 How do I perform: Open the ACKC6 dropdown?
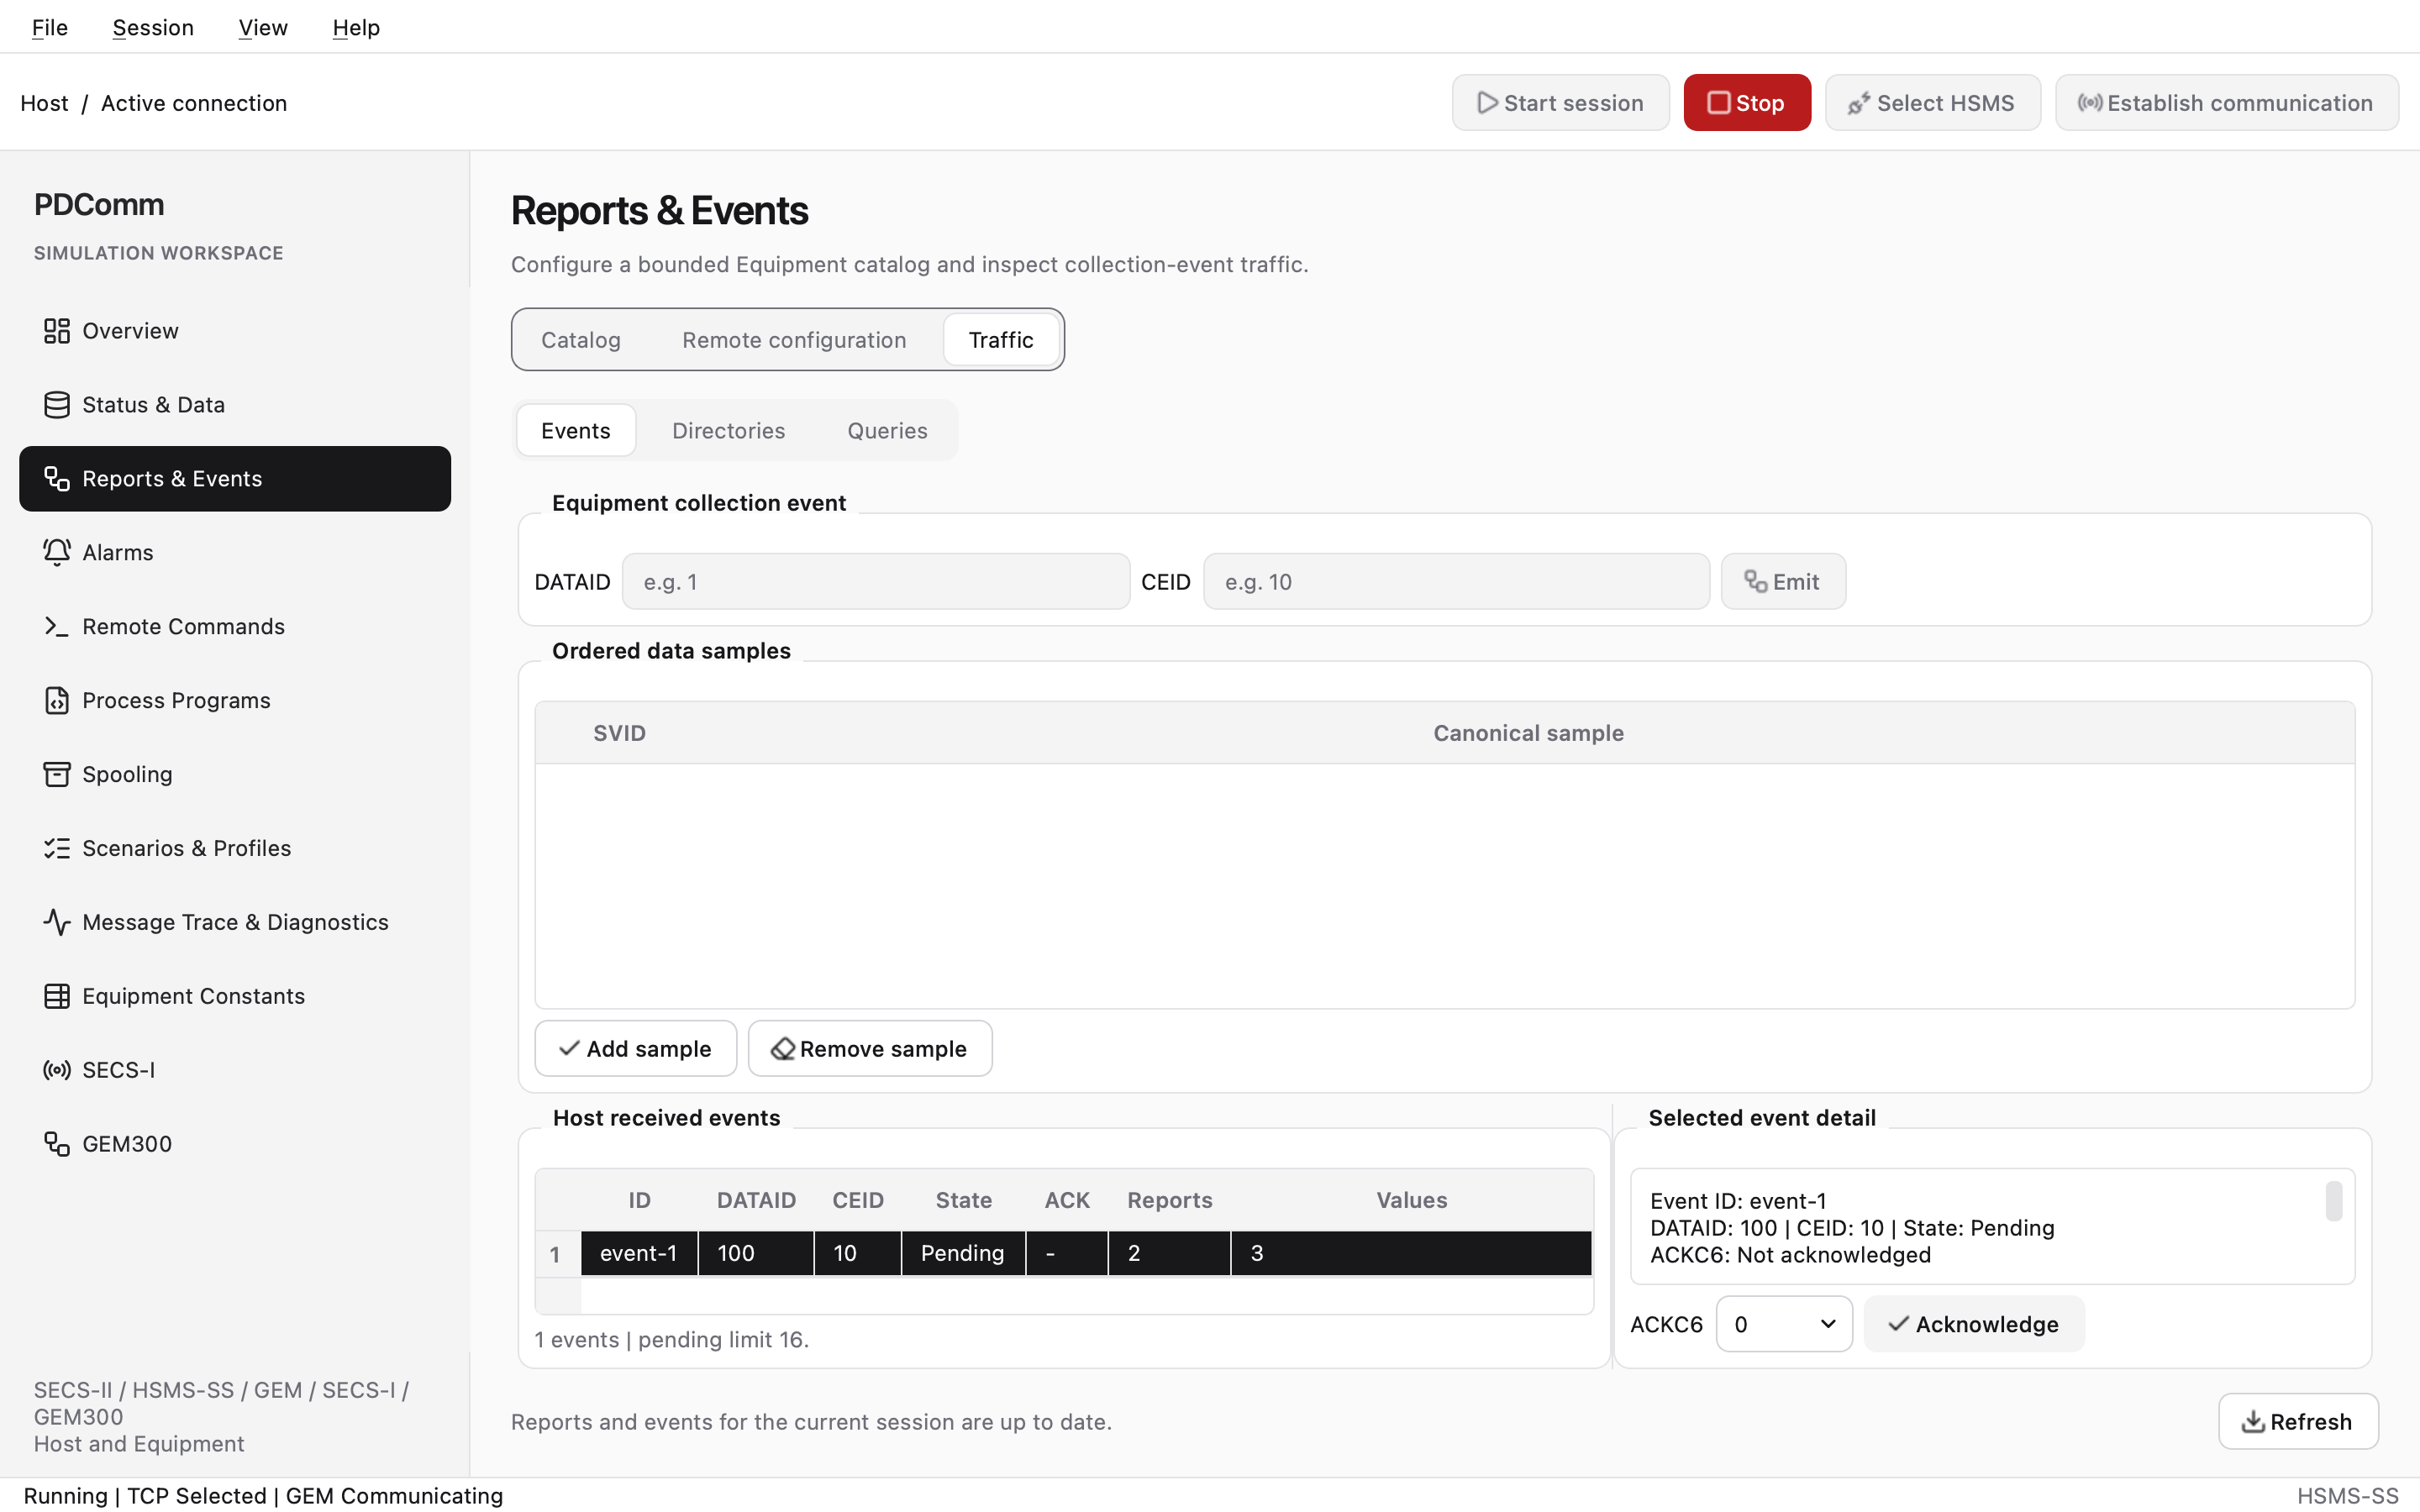pyautogui.click(x=1784, y=1324)
